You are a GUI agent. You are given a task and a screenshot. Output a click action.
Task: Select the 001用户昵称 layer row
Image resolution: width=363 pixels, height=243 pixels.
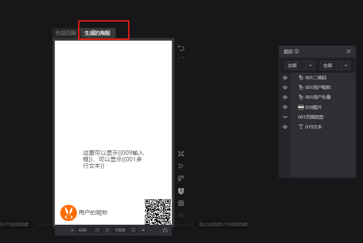click(323, 87)
